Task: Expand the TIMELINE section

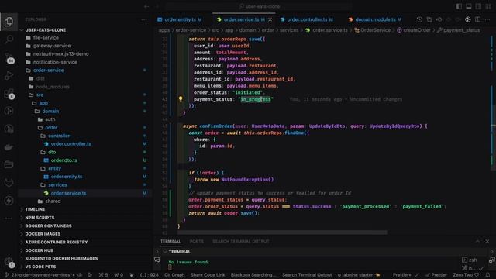Action: pos(35,209)
